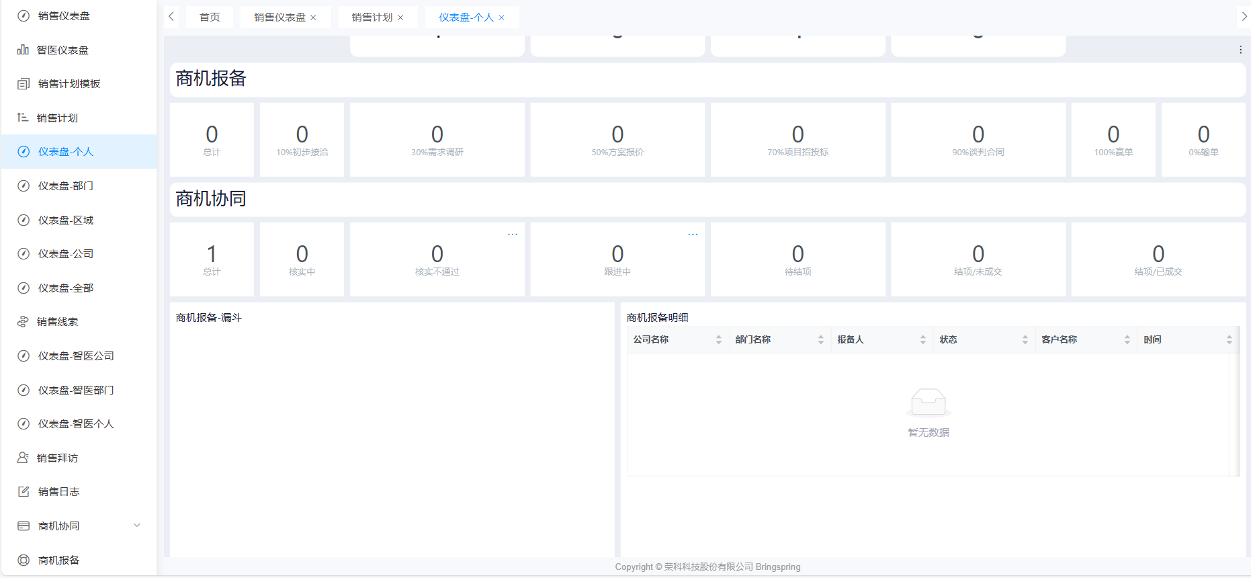Screen dimensions: 1251x578
Task: Close the 销售计划 tab
Action: pos(400,18)
